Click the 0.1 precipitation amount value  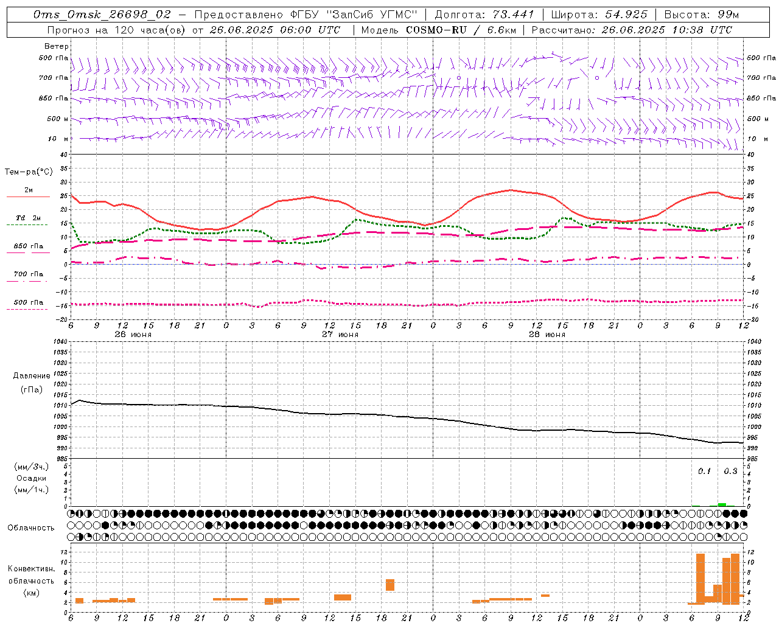tap(704, 471)
